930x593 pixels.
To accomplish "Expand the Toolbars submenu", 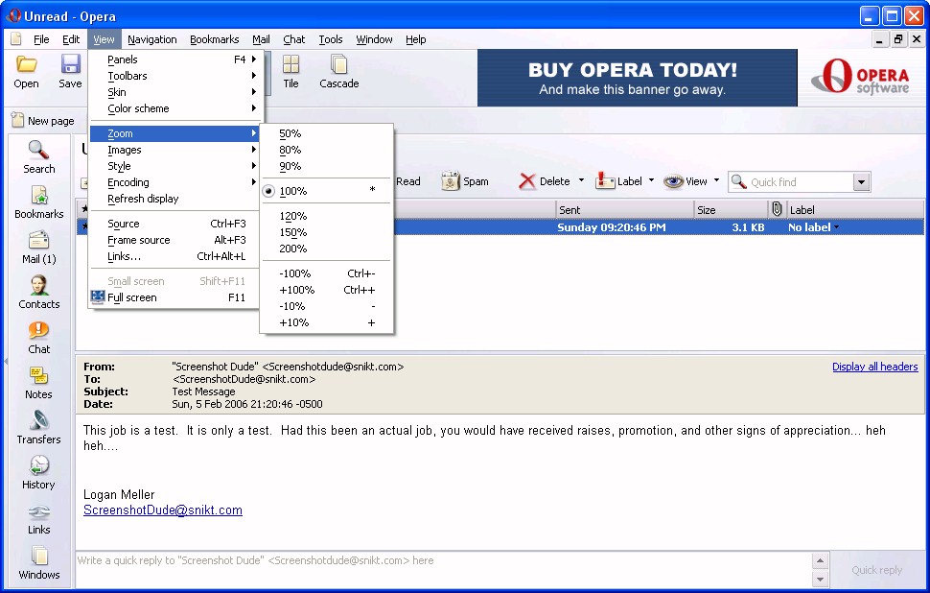I will pos(174,76).
